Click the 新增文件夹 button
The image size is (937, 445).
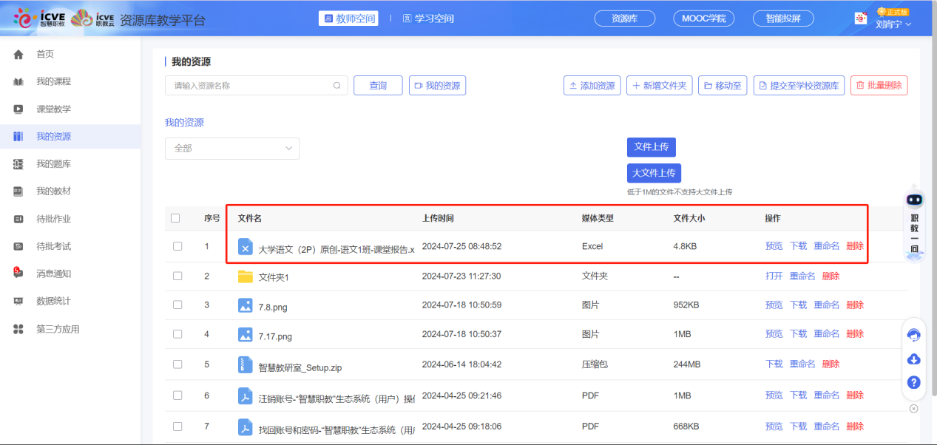659,85
